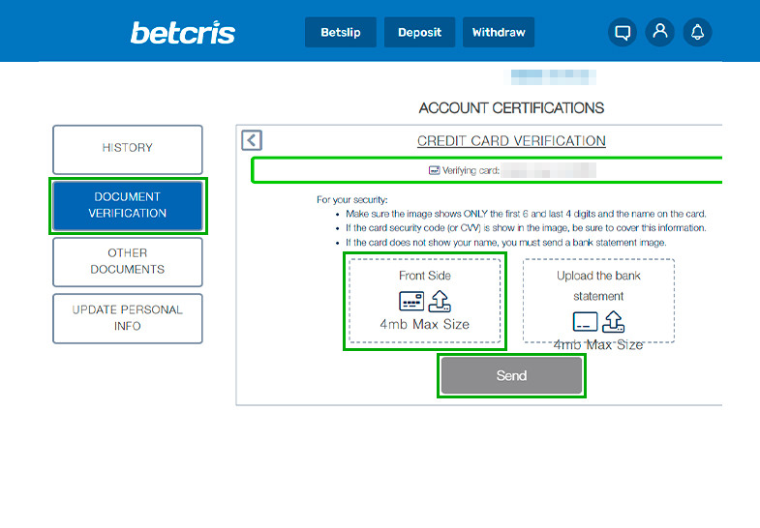This screenshot has width=760, height=528.
Task: Click the upload arrow icon in Front Side
Action: pyautogui.click(x=440, y=301)
